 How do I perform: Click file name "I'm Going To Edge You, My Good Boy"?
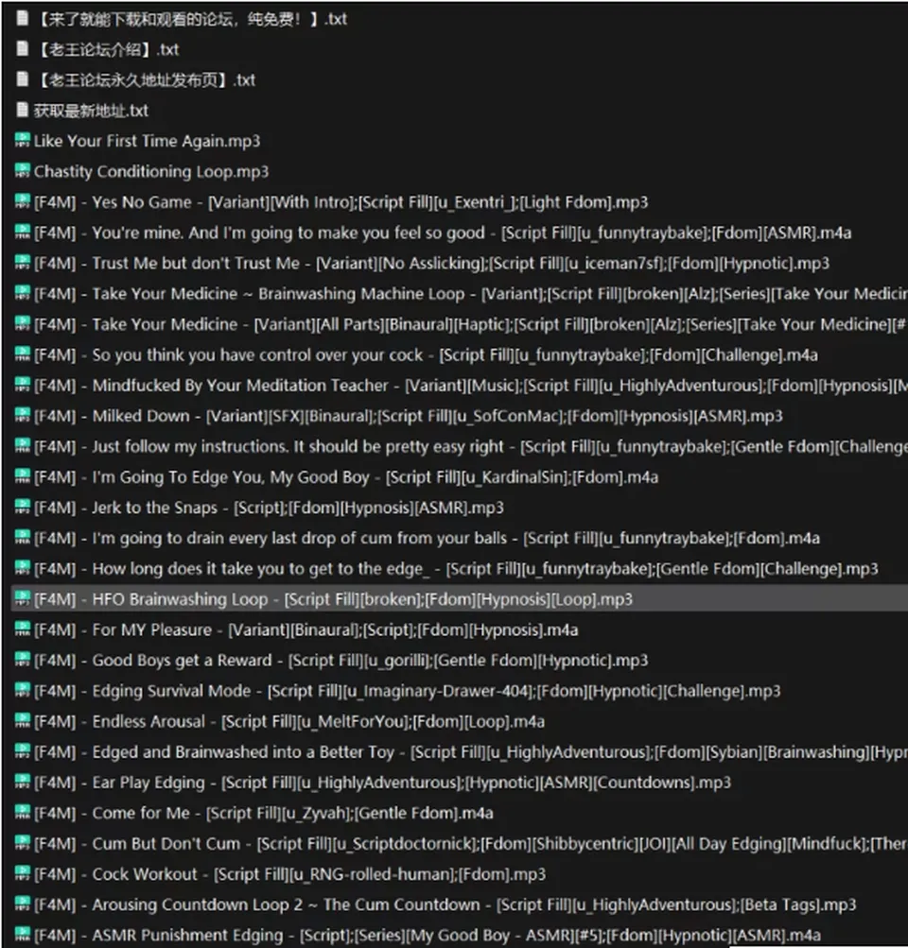346,477
